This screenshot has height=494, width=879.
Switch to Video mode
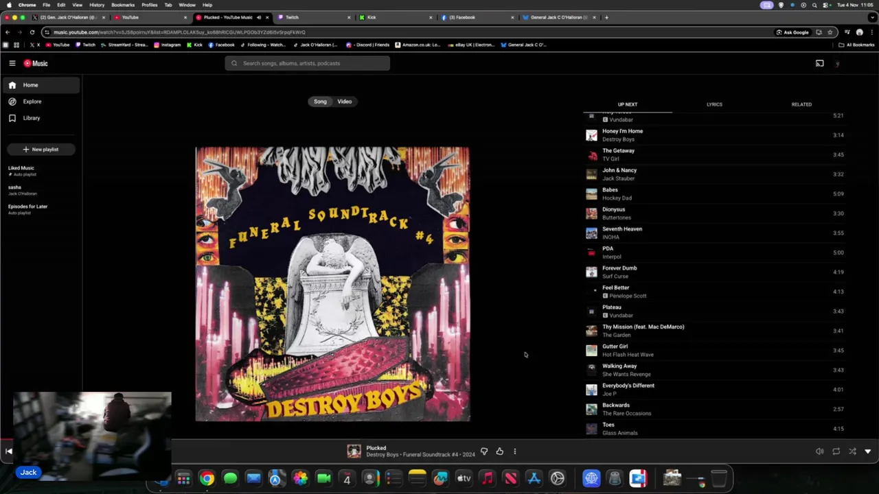[344, 102]
